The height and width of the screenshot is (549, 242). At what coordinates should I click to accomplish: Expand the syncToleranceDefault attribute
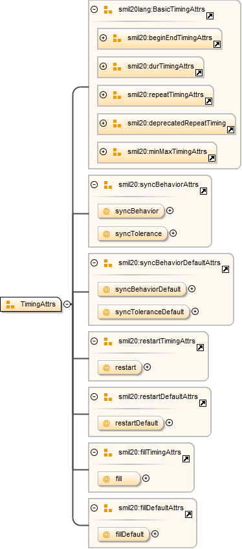[195, 311]
